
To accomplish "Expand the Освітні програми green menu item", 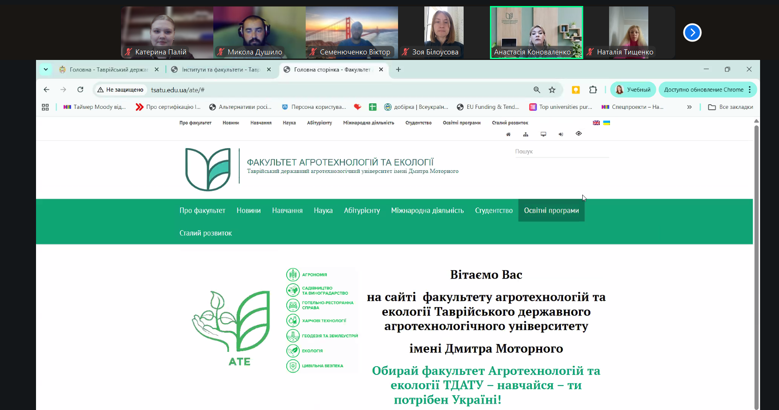I will tap(551, 210).
